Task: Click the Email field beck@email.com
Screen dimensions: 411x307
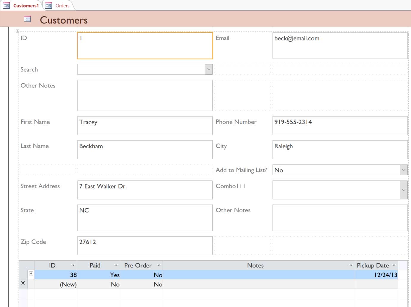Action: pyautogui.click(x=340, y=45)
